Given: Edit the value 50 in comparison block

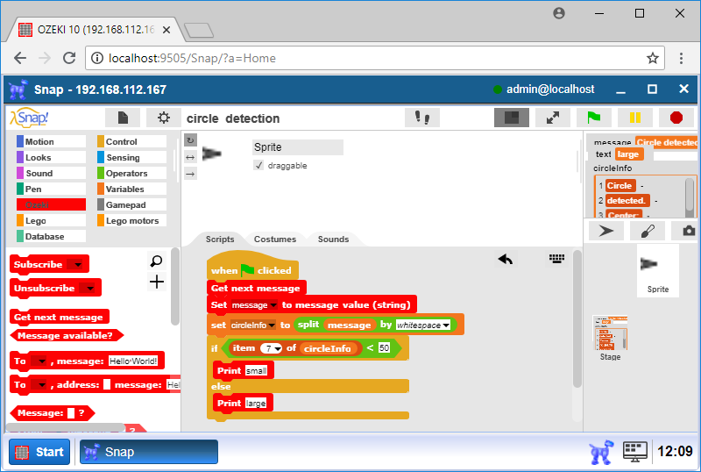Looking at the screenshot, I should coord(384,348).
